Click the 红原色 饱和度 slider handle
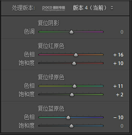132x135 pixels. pos(74,63)
